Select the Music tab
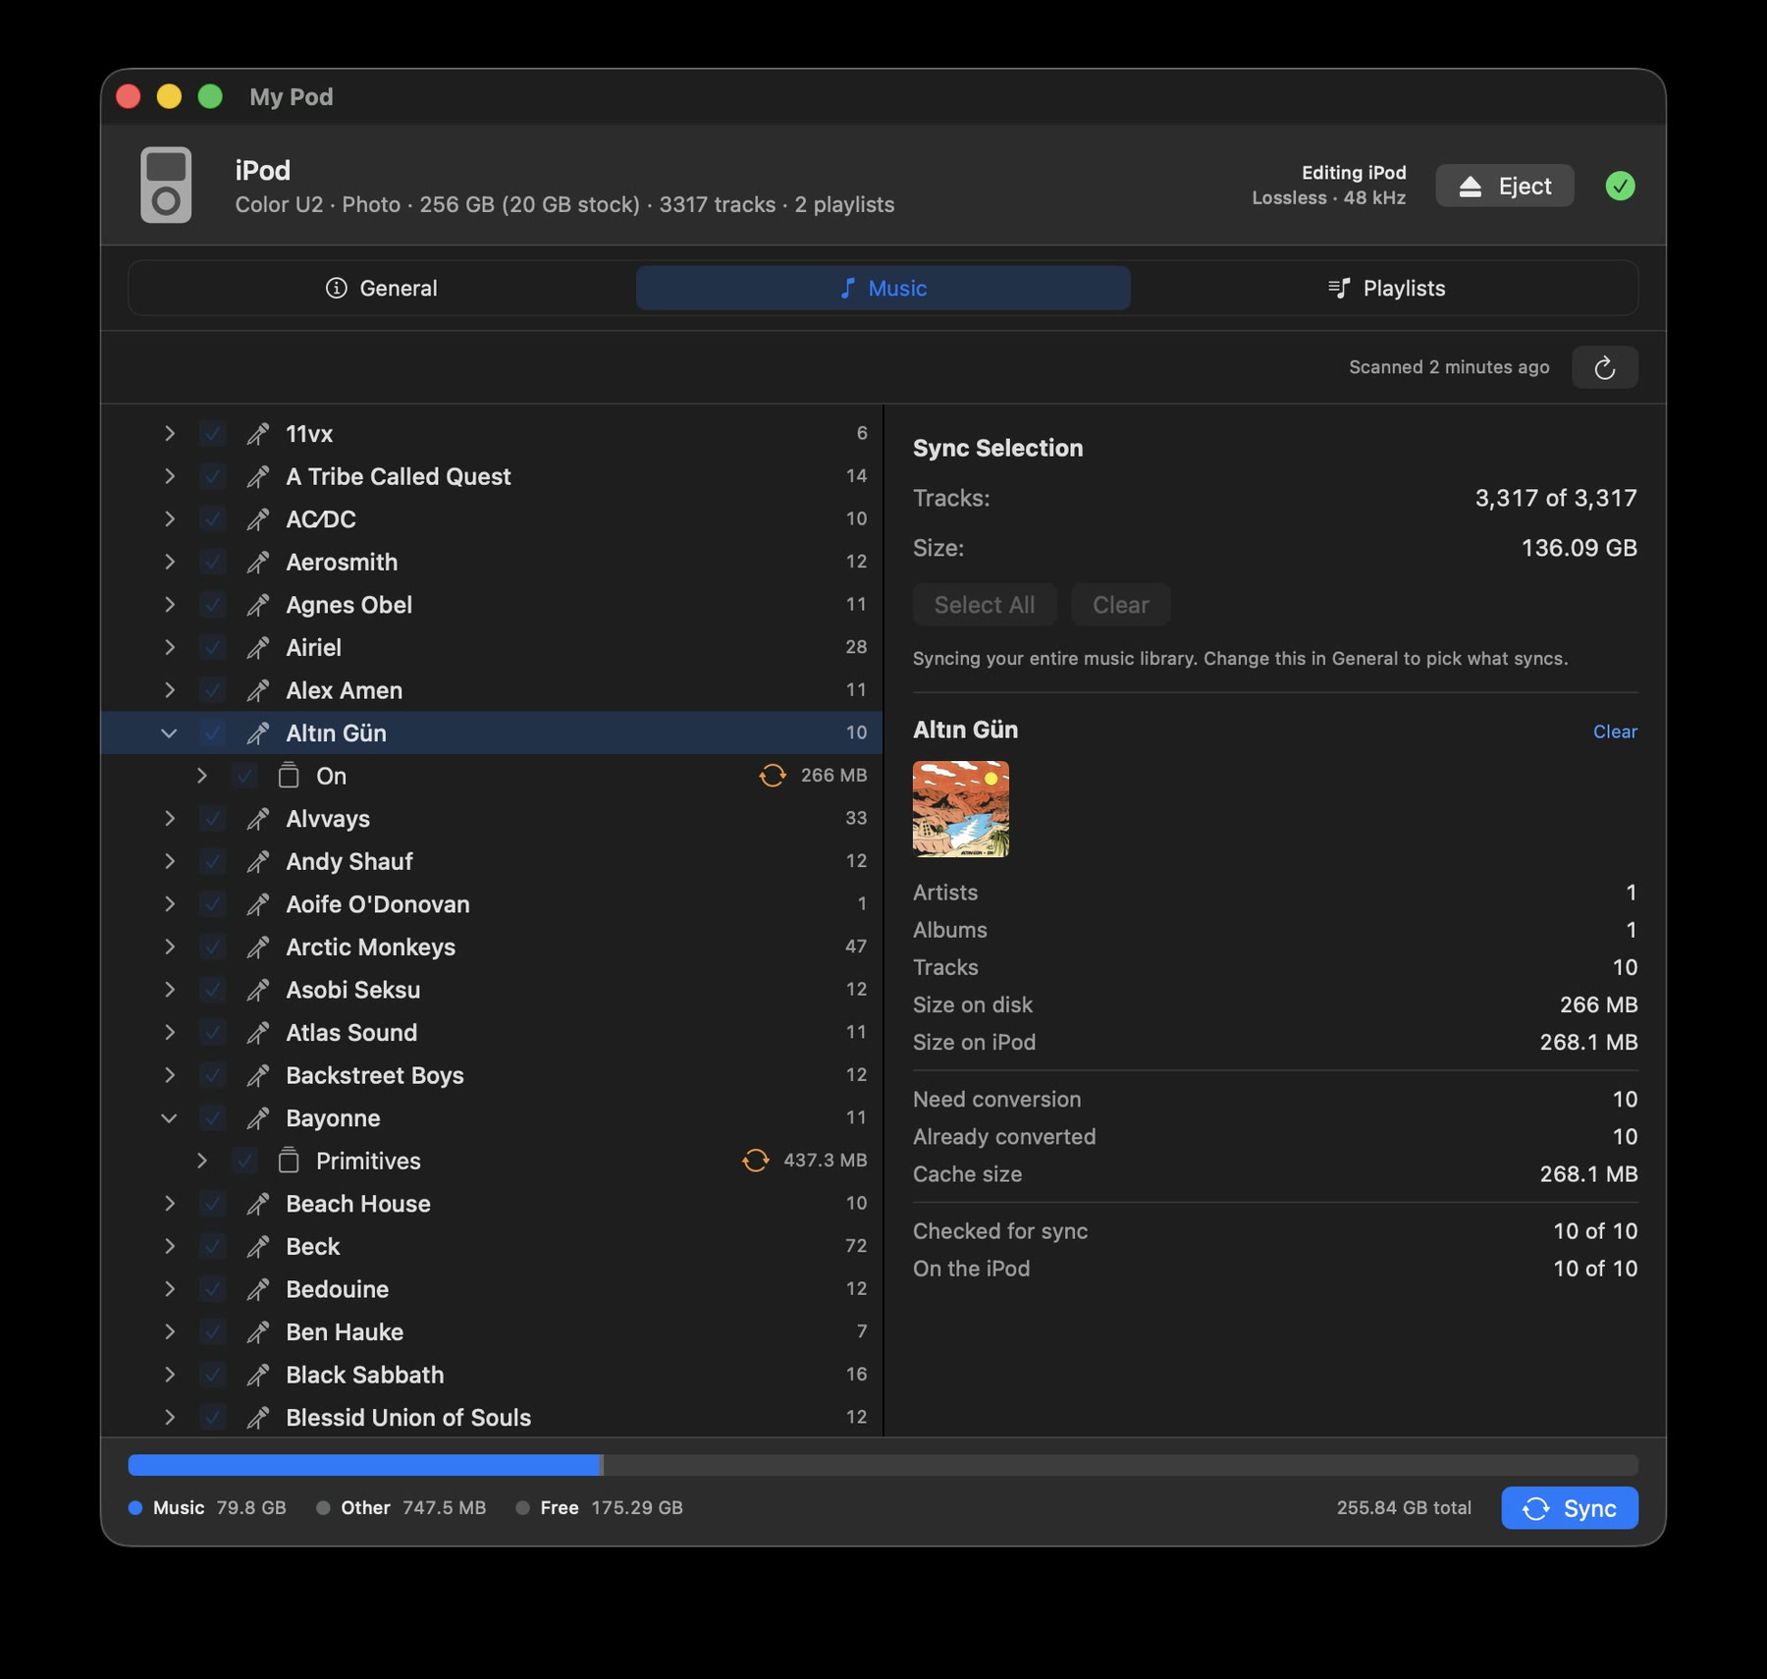Image resolution: width=1767 pixels, height=1679 pixels. 883,289
